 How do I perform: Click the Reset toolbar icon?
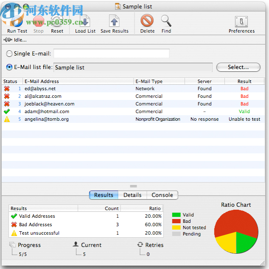(x=57, y=21)
